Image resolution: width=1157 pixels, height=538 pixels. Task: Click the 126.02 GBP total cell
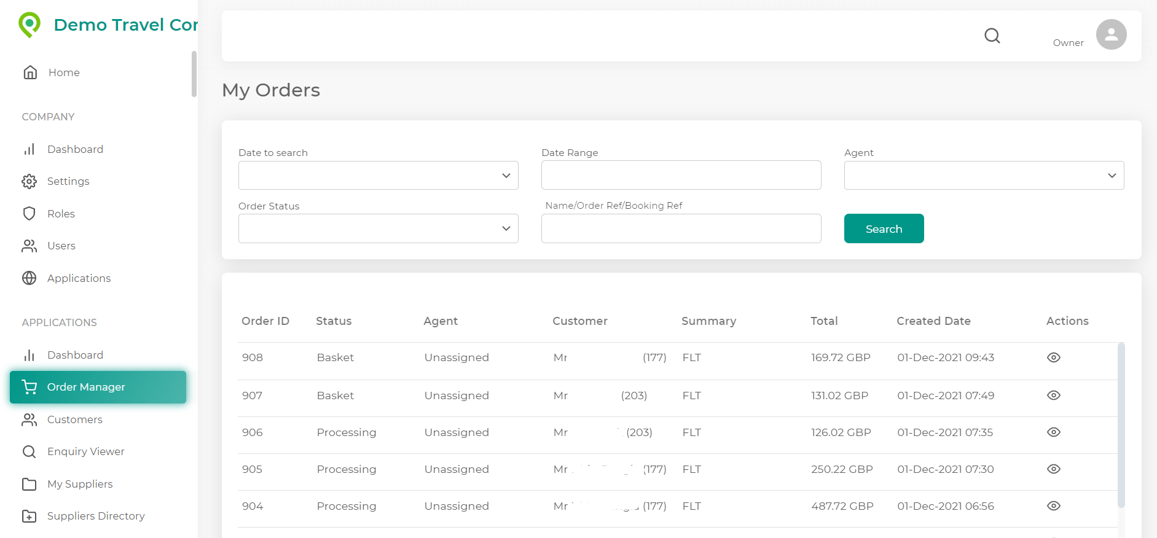coord(841,432)
